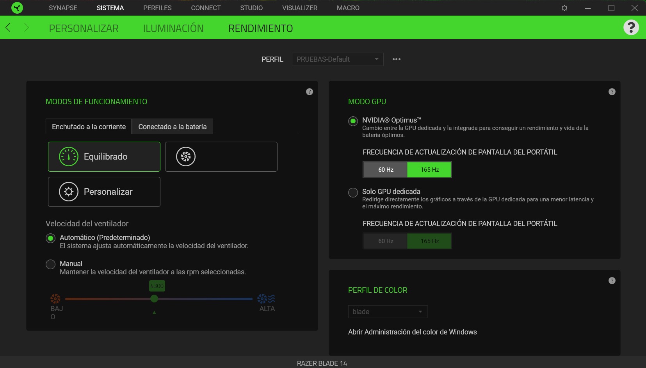Click the low fan speed icon
This screenshot has width=646, height=368.
(x=55, y=299)
